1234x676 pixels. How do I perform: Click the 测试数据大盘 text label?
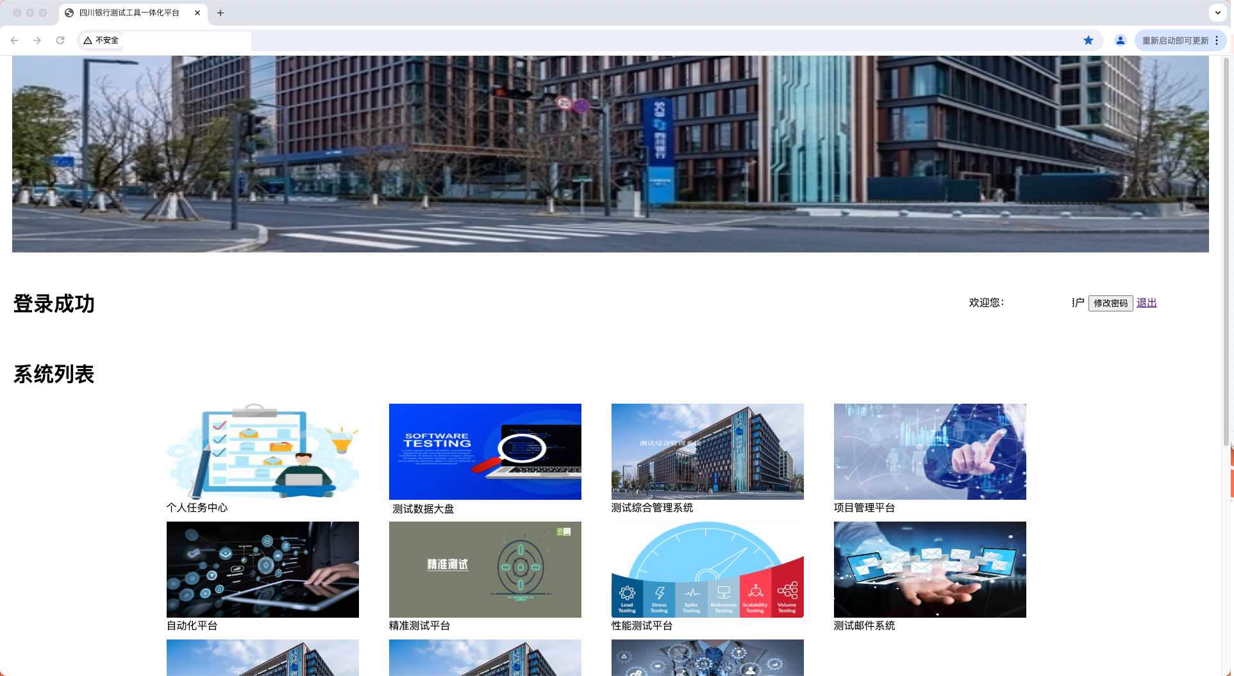[x=423, y=509]
